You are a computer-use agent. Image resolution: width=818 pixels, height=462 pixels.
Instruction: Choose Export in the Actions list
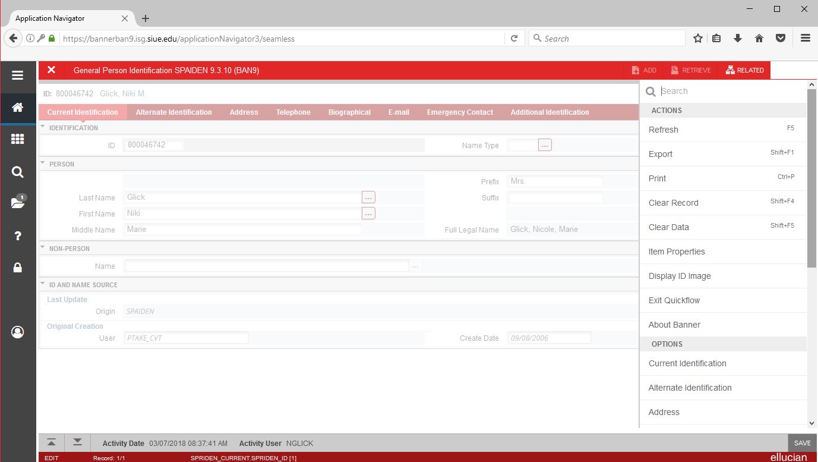660,154
